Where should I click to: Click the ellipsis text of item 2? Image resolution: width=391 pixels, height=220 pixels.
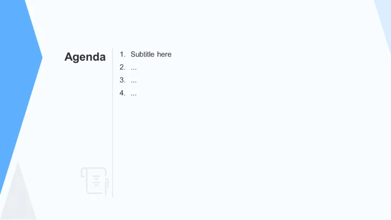tap(134, 68)
